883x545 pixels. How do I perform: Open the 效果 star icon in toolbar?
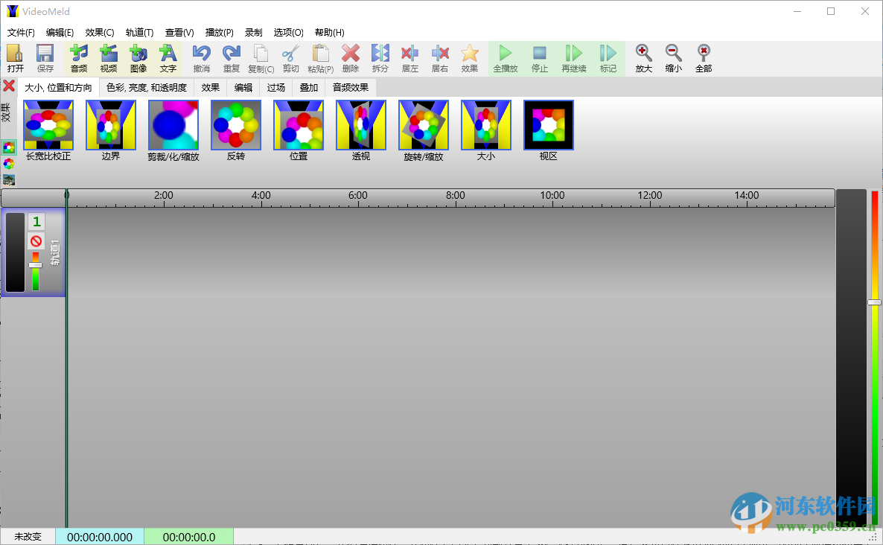coord(469,58)
